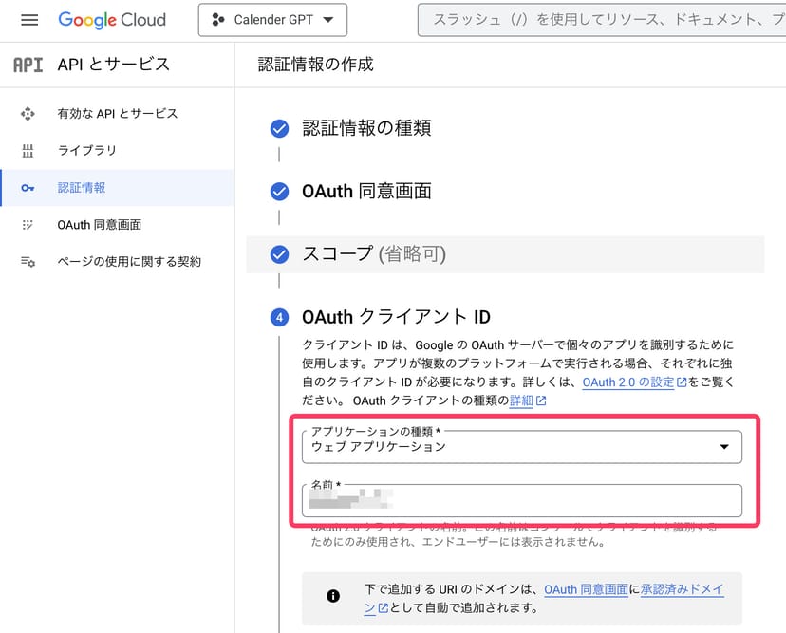Screen dimensions: 786x633
Task: Click the Google Cloud logo
Action: point(112,20)
